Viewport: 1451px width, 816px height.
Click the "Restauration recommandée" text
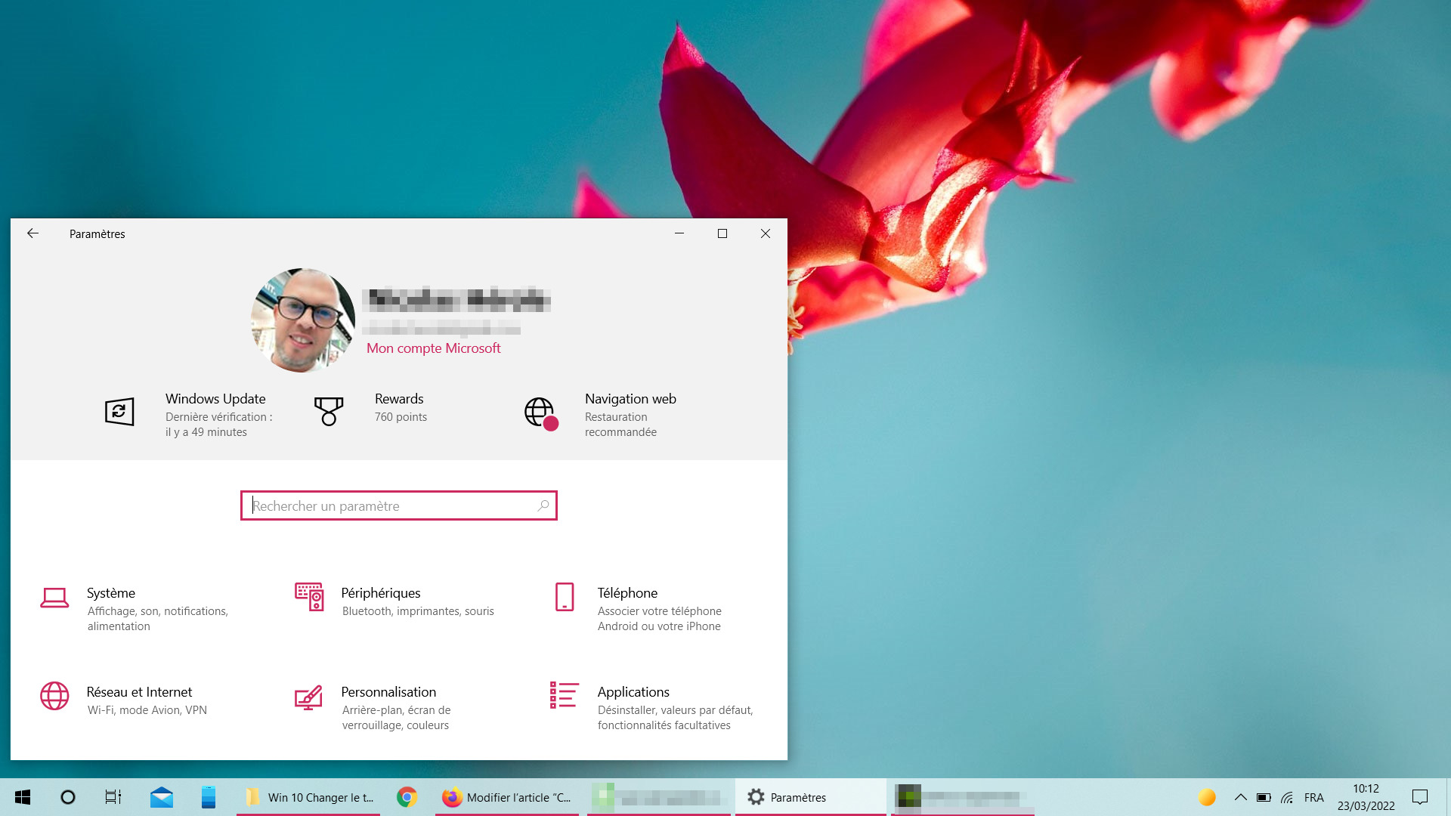[620, 425]
